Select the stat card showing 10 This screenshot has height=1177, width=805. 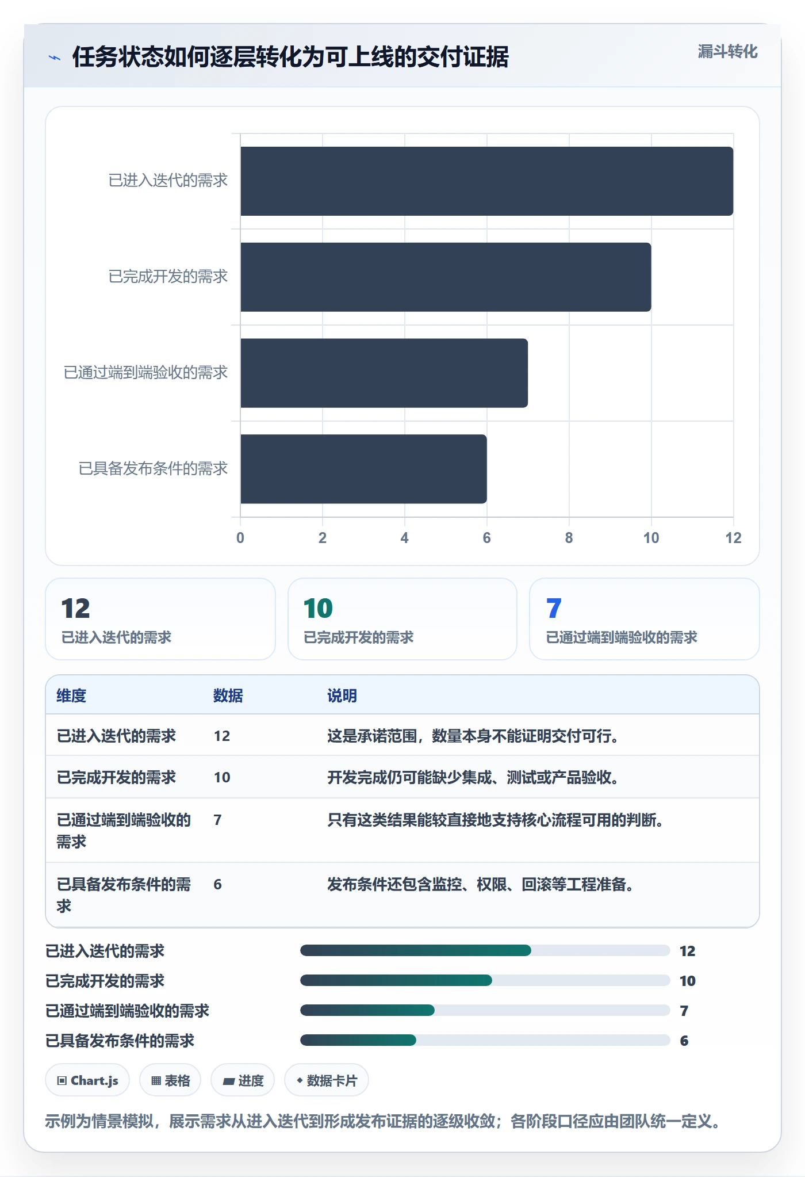click(402, 619)
